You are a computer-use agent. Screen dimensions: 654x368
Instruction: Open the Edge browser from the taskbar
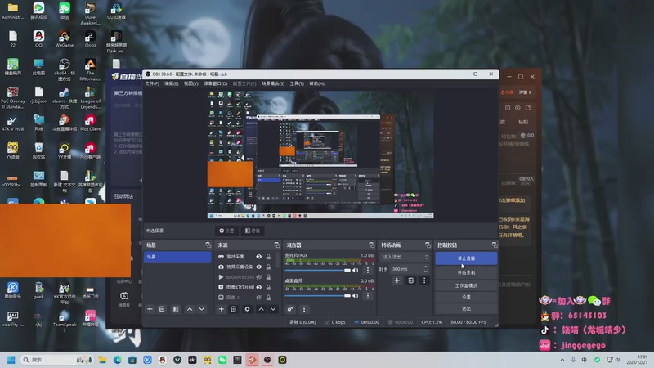tap(117, 360)
